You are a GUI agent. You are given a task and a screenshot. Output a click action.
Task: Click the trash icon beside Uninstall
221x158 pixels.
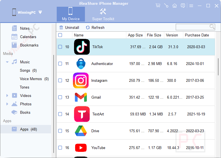(x=61, y=27)
